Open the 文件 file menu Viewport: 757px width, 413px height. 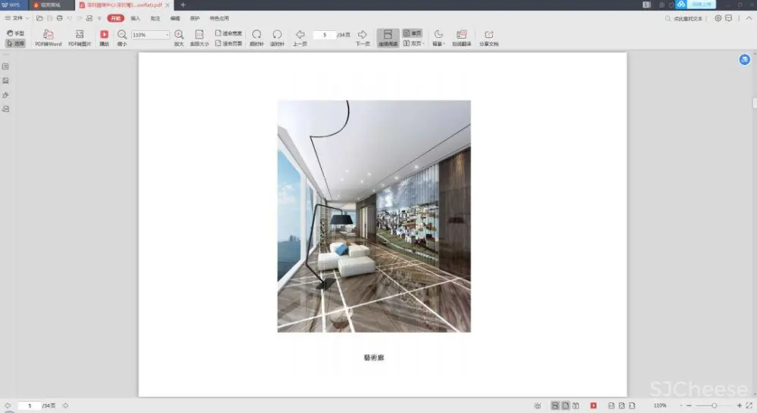pos(17,18)
